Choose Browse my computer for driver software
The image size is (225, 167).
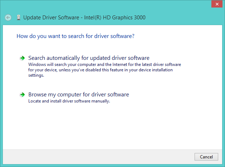coord(78,95)
